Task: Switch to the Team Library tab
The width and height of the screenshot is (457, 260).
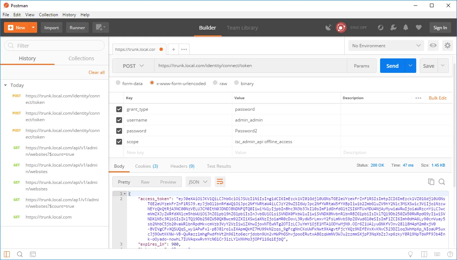Action: coord(242,28)
